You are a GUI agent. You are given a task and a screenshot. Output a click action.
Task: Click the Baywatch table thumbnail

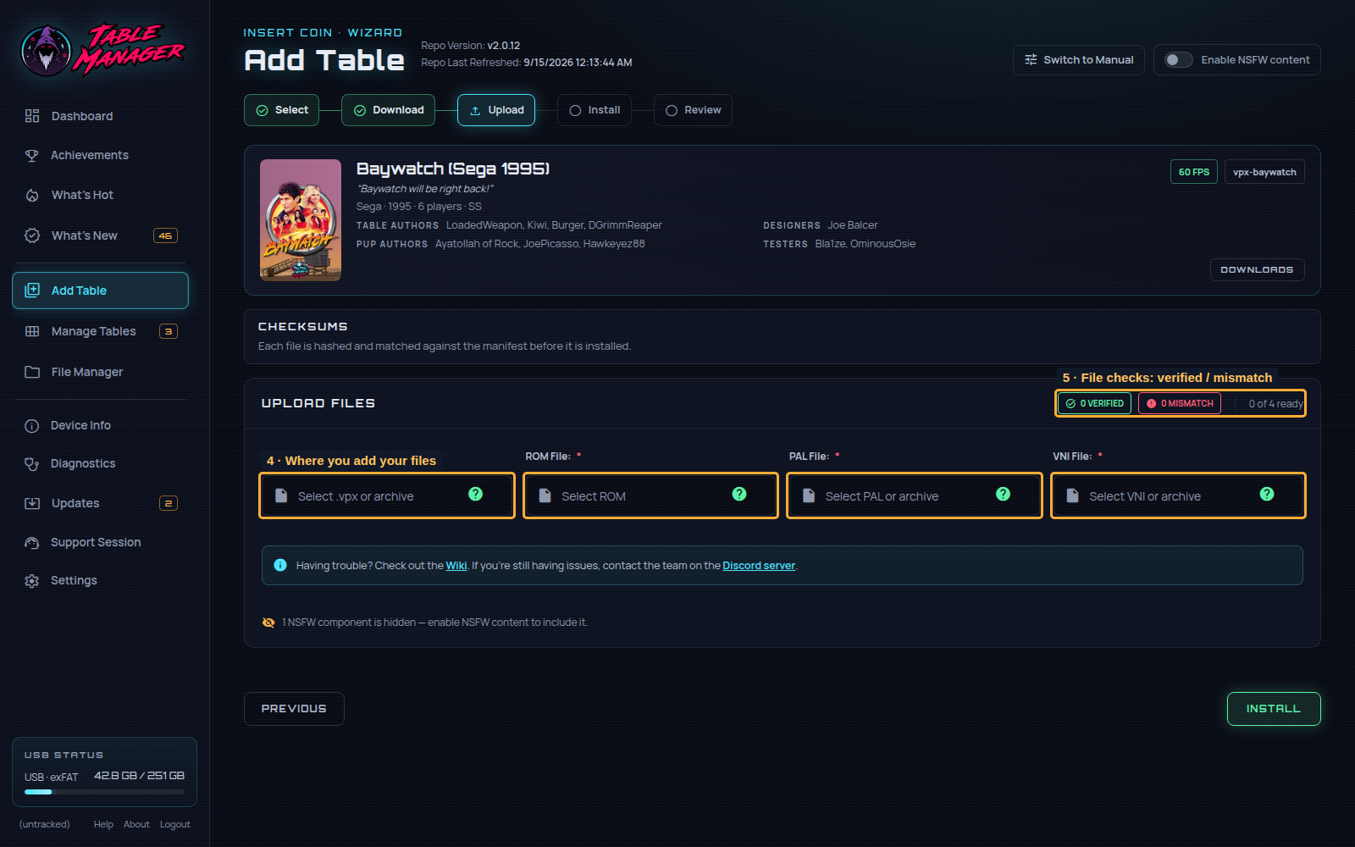tap(301, 220)
